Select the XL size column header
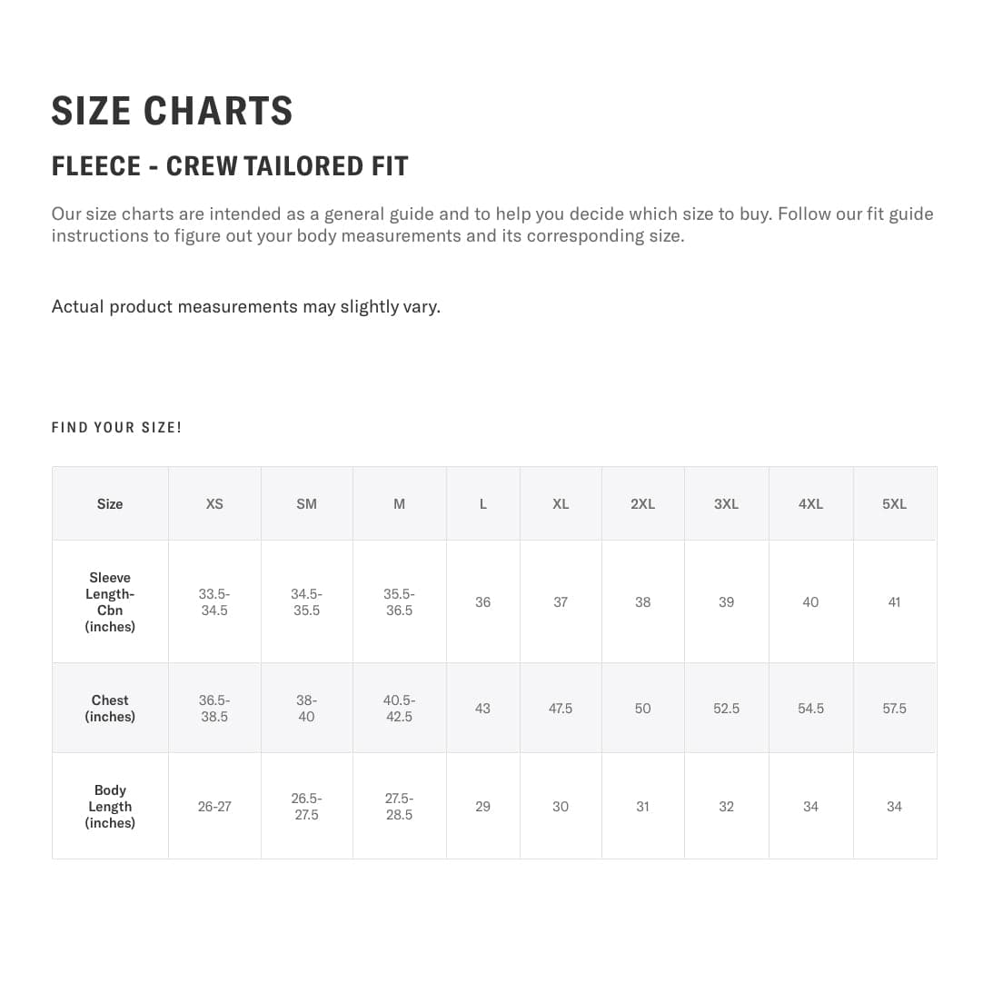Screen dimensions: 983x983 pyautogui.click(x=561, y=504)
